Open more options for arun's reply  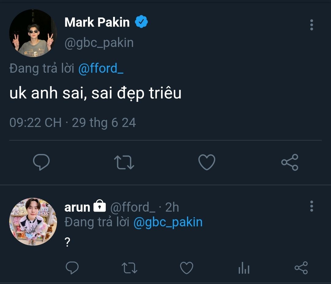click(311, 206)
